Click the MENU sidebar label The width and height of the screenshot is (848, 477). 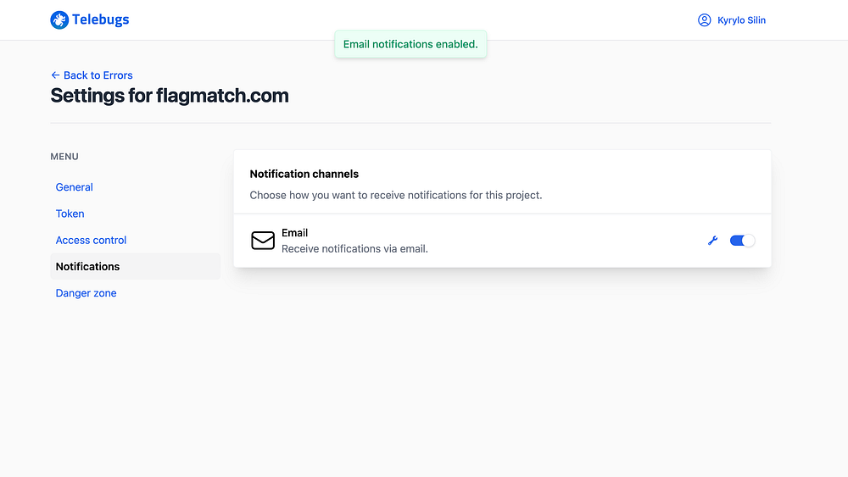click(x=64, y=157)
